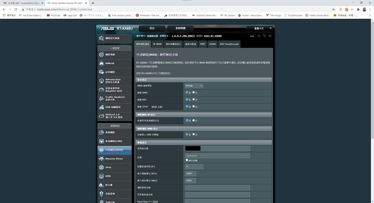
Task: Click the MTU field showing 1492
Action: [x=191, y=174]
